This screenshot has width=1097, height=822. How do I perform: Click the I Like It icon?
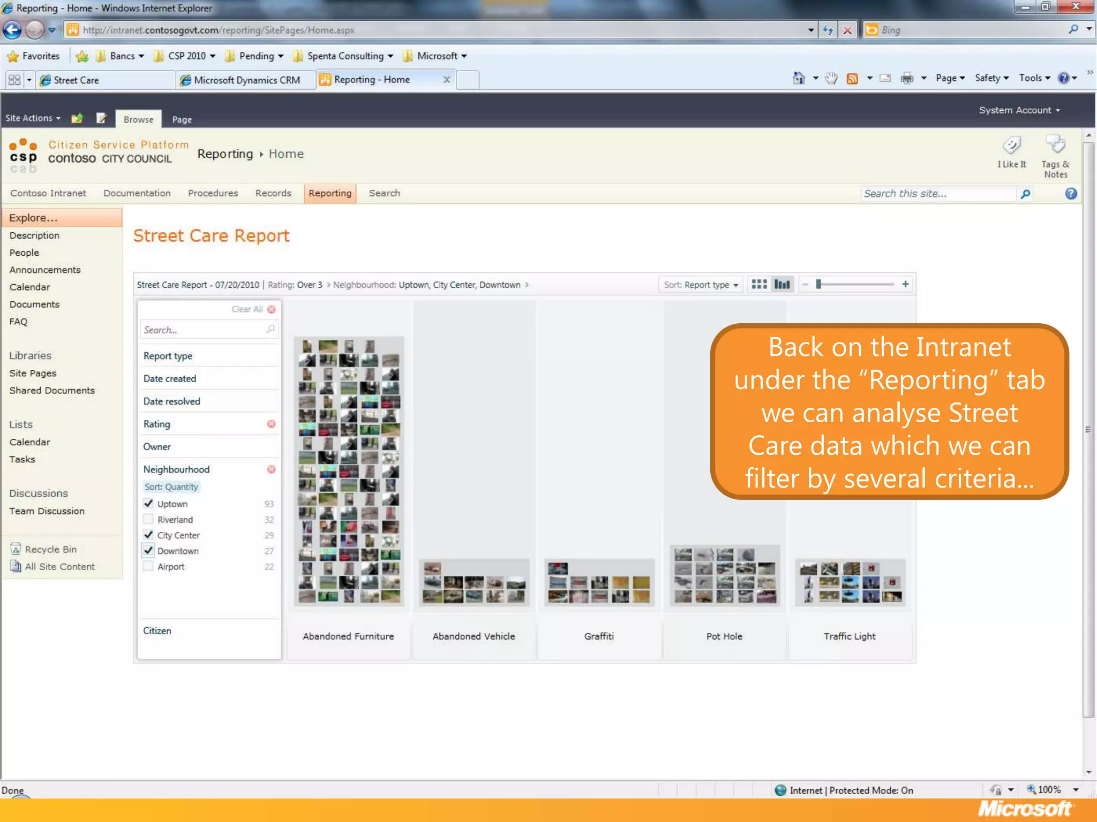click(1012, 146)
